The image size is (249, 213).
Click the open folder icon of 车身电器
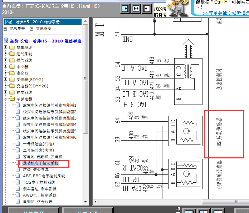12,99
